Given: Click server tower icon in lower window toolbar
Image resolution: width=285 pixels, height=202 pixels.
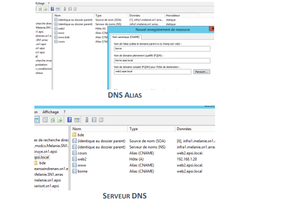Looking at the screenshot, I should [87, 120].
